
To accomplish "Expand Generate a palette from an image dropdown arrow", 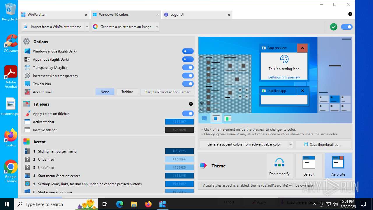I will pos(157,27).
